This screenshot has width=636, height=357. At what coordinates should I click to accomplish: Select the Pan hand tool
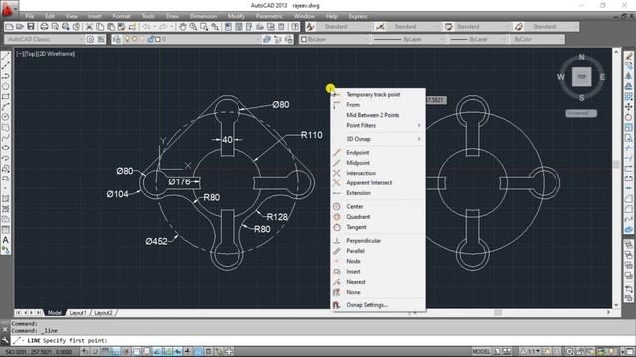point(182,27)
